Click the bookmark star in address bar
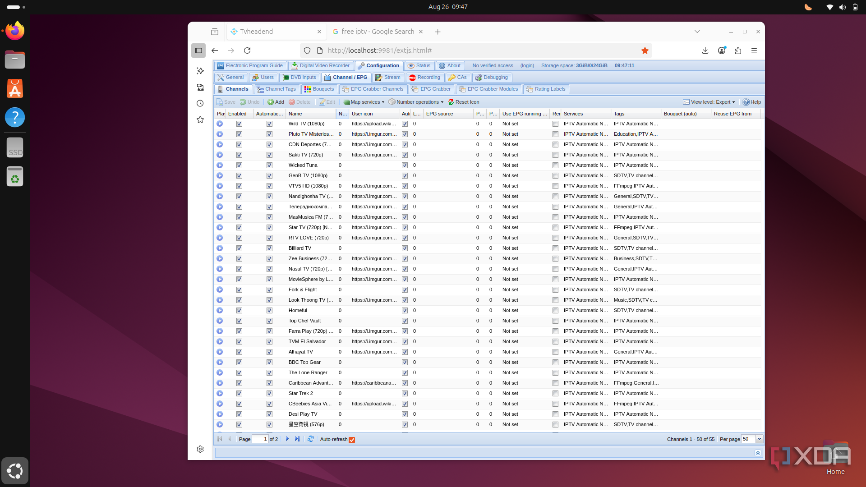This screenshot has height=487, width=866. click(x=645, y=51)
